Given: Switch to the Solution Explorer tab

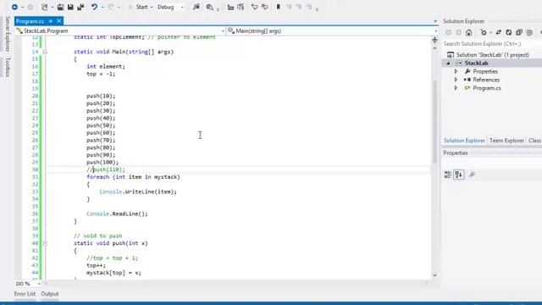Looking at the screenshot, I should point(464,141).
